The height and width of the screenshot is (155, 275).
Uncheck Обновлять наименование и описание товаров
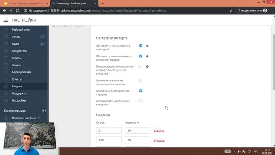point(141,56)
